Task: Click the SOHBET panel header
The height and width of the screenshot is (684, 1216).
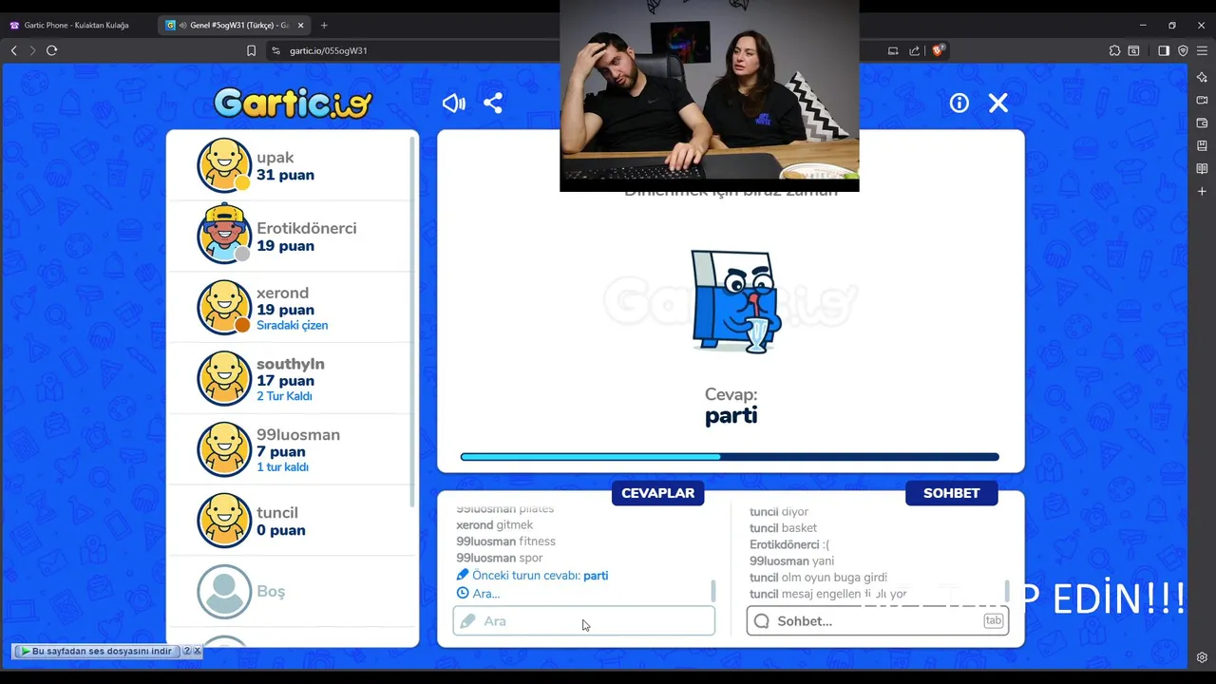Action: [x=951, y=493]
